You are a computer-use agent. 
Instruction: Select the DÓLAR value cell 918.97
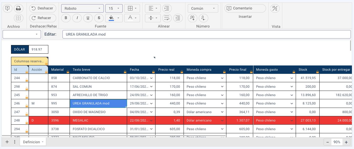[38, 49]
